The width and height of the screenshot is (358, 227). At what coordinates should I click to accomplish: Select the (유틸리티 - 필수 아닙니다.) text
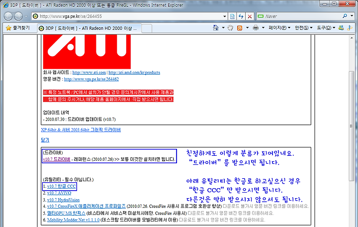click(x=68, y=180)
